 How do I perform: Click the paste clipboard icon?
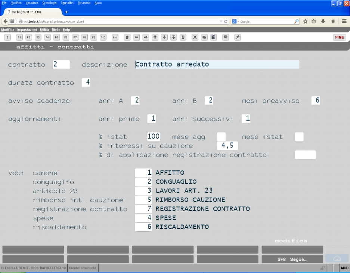213,37
